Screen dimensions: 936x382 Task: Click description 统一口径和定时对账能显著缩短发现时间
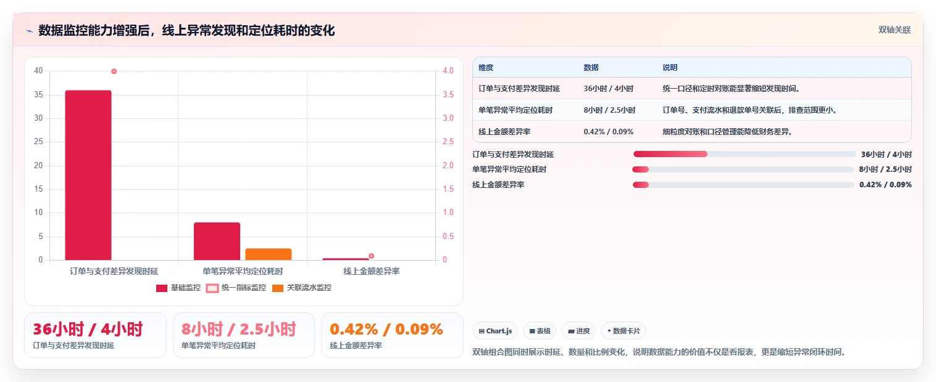(732, 89)
